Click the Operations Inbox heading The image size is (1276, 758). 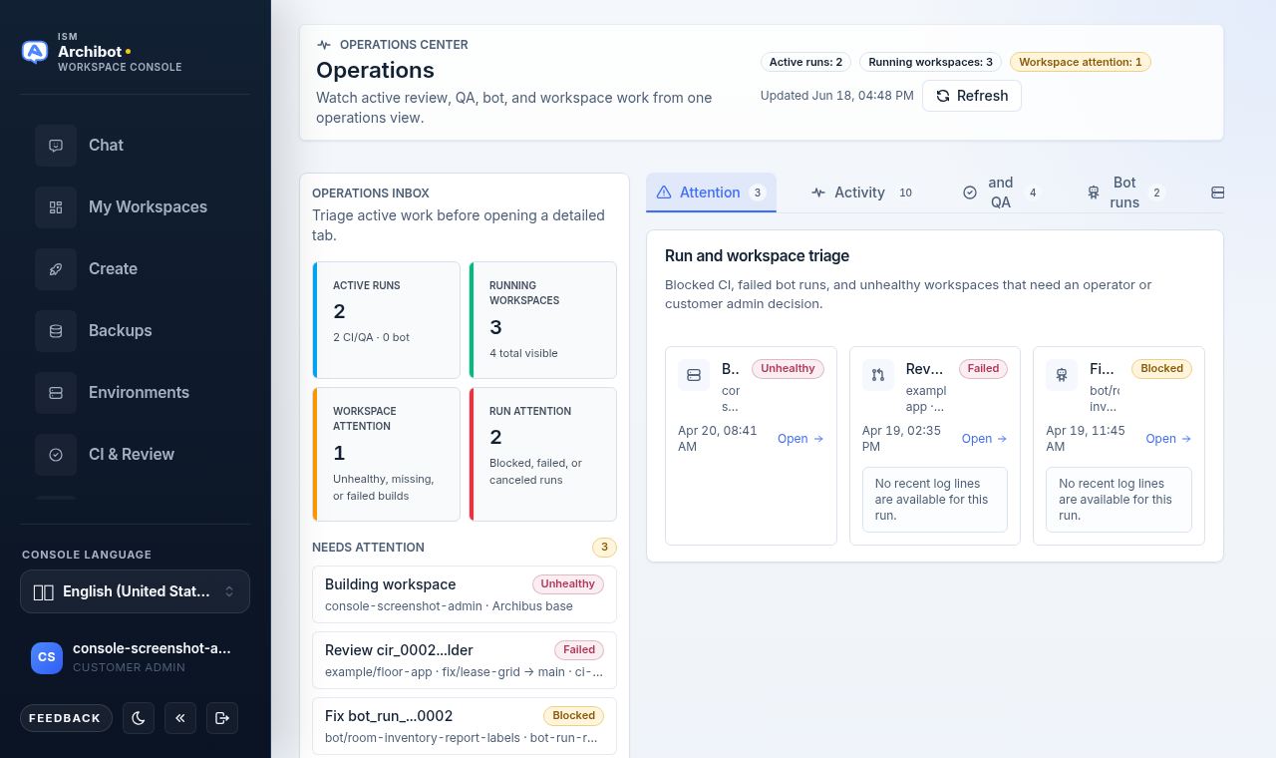(x=371, y=193)
